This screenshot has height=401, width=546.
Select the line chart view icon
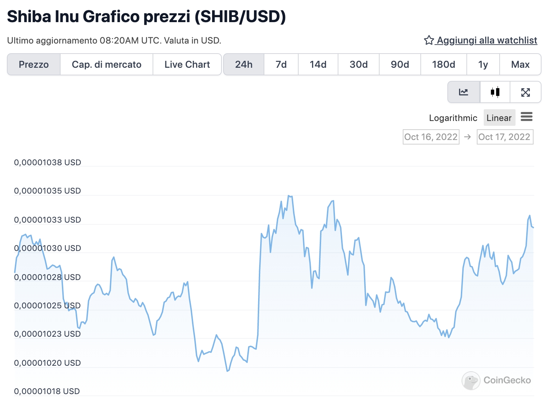click(x=464, y=92)
